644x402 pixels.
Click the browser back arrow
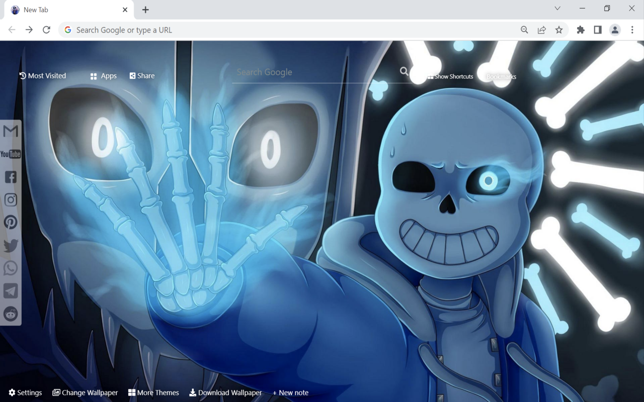point(12,30)
